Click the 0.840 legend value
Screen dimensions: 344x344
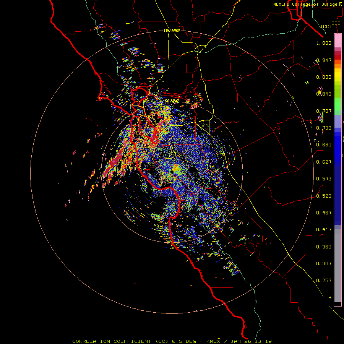pos(324,94)
